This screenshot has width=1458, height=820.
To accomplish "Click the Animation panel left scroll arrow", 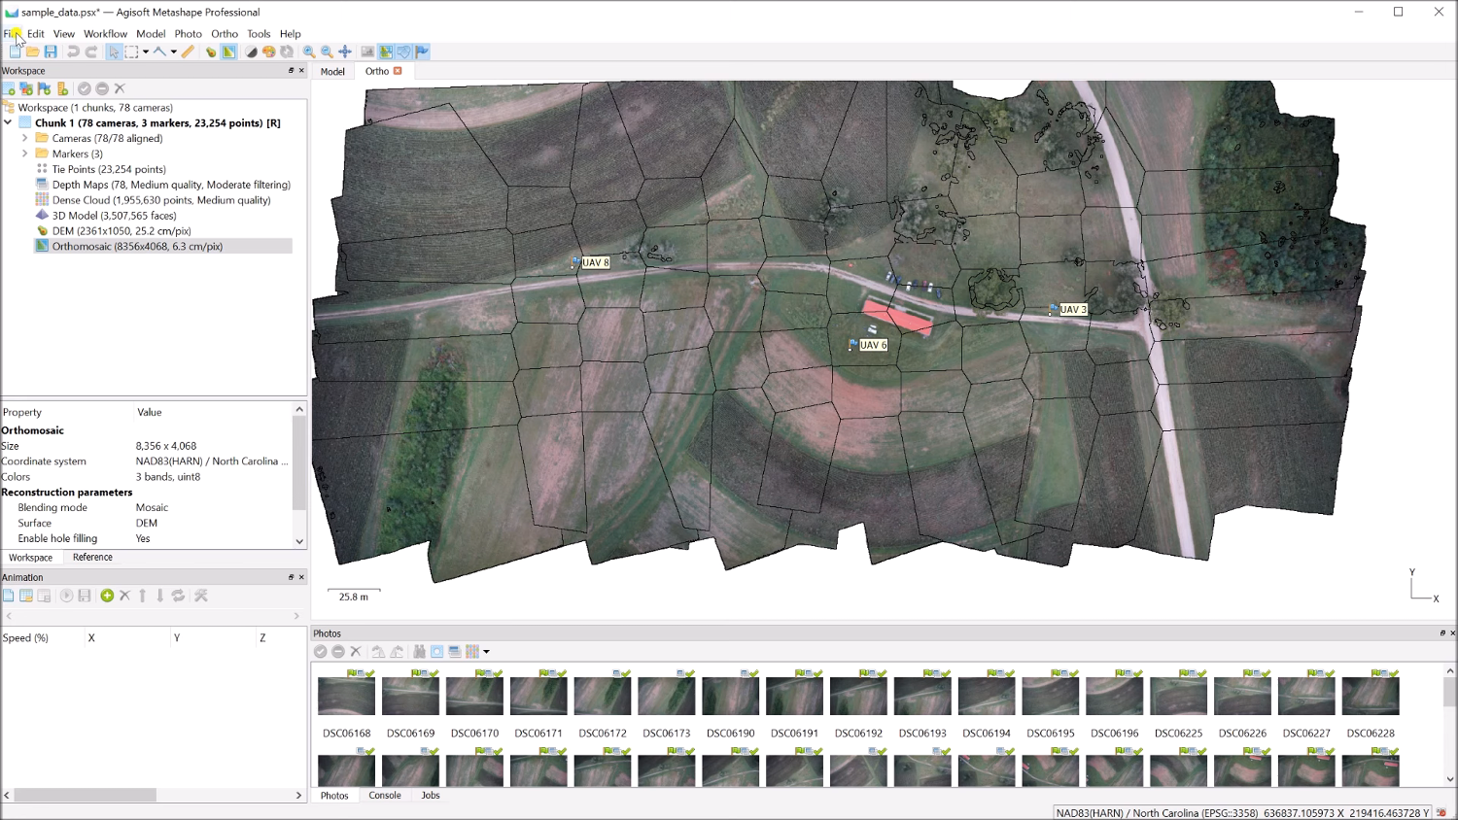I will 9,616.
